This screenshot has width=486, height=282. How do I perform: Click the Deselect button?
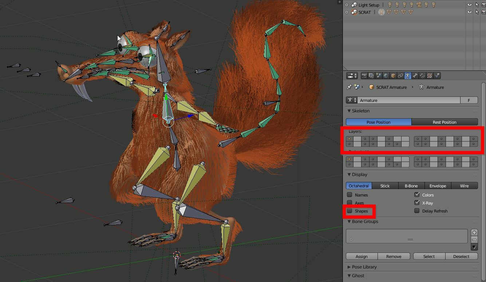click(461, 257)
